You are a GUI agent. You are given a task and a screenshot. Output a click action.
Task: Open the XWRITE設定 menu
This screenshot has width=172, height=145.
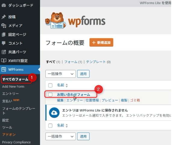tap(18, 61)
